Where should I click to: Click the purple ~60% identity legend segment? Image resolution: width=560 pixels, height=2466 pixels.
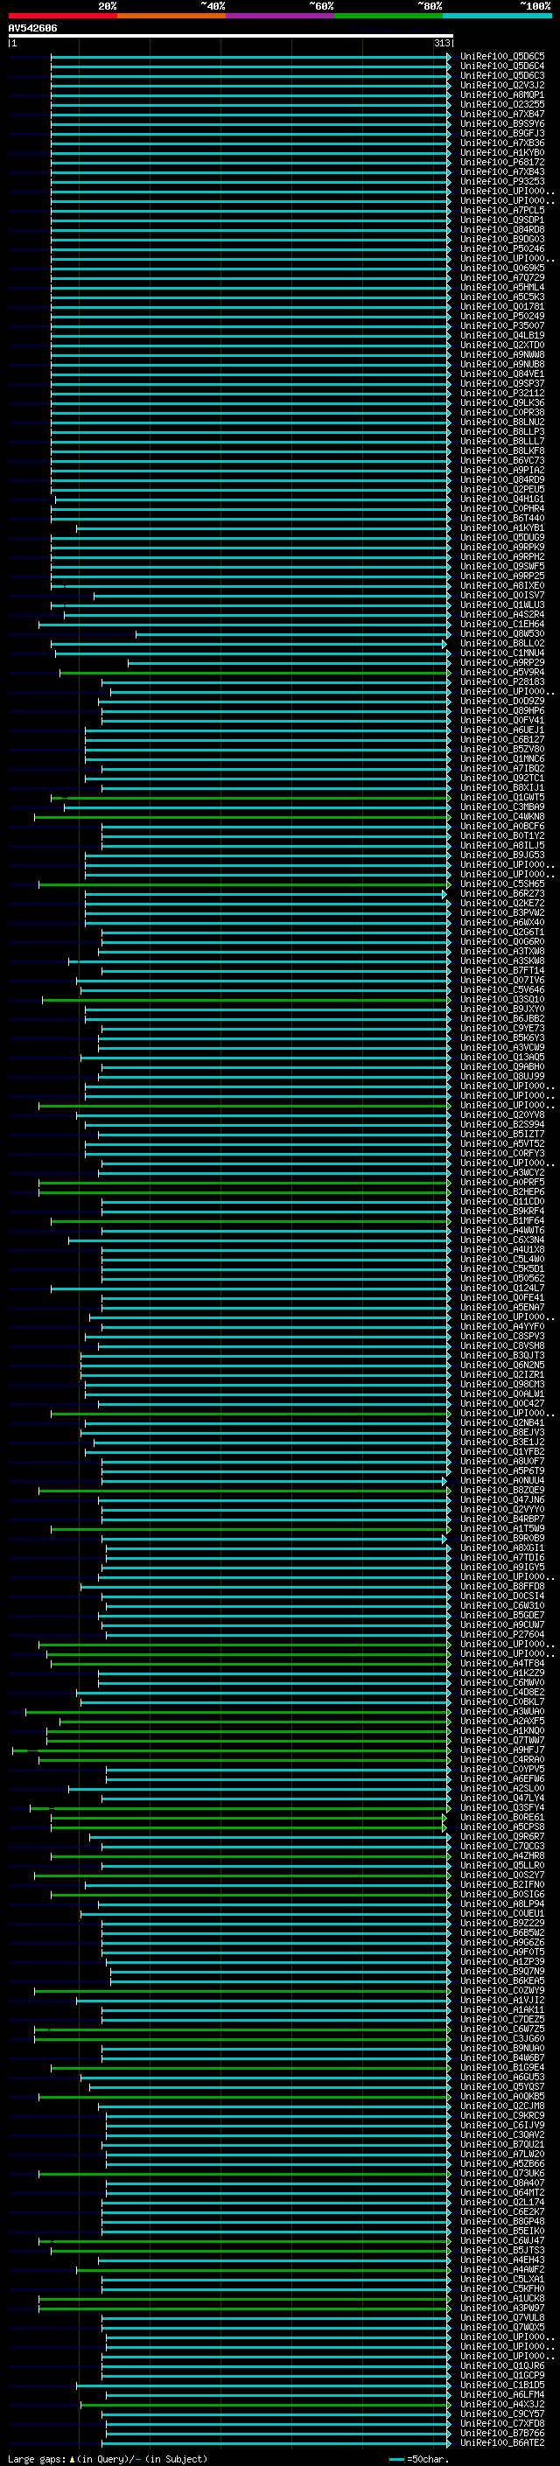pyautogui.click(x=279, y=16)
